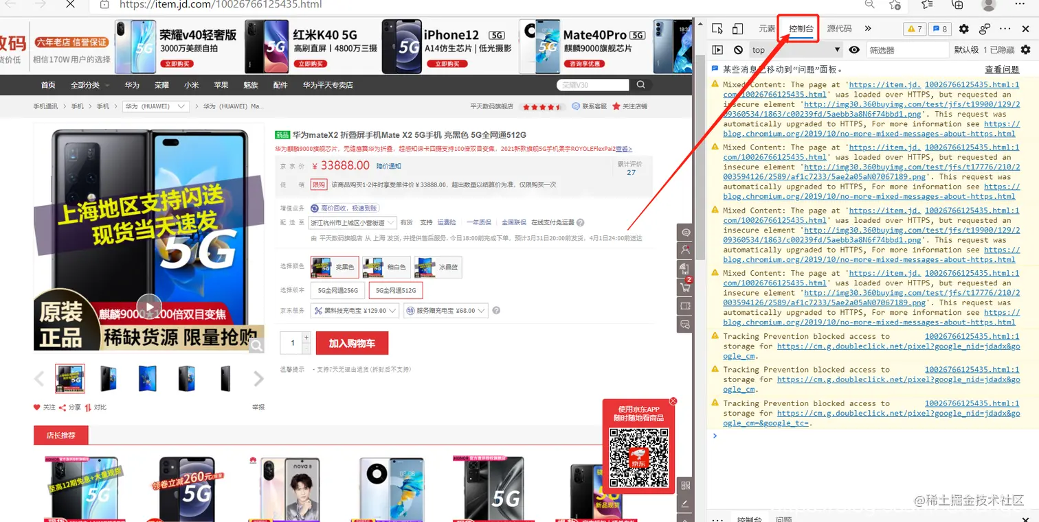Open 苹果 category in store navigation
The image size is (1039, 522).
(221, 85)
